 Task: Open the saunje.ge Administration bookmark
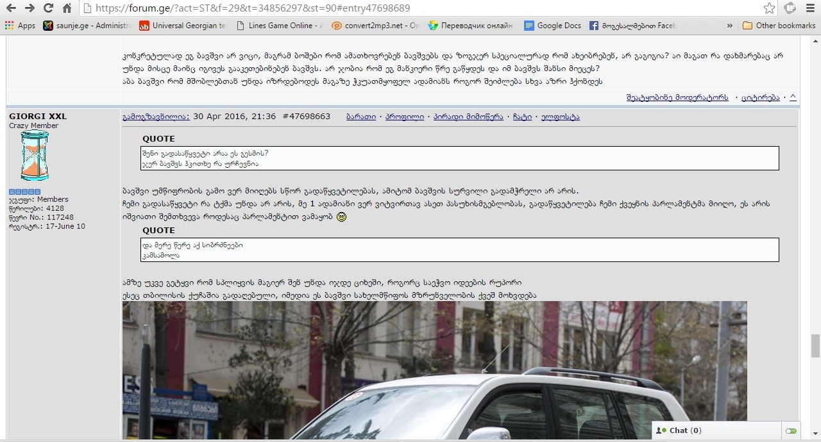click(87, 26)
